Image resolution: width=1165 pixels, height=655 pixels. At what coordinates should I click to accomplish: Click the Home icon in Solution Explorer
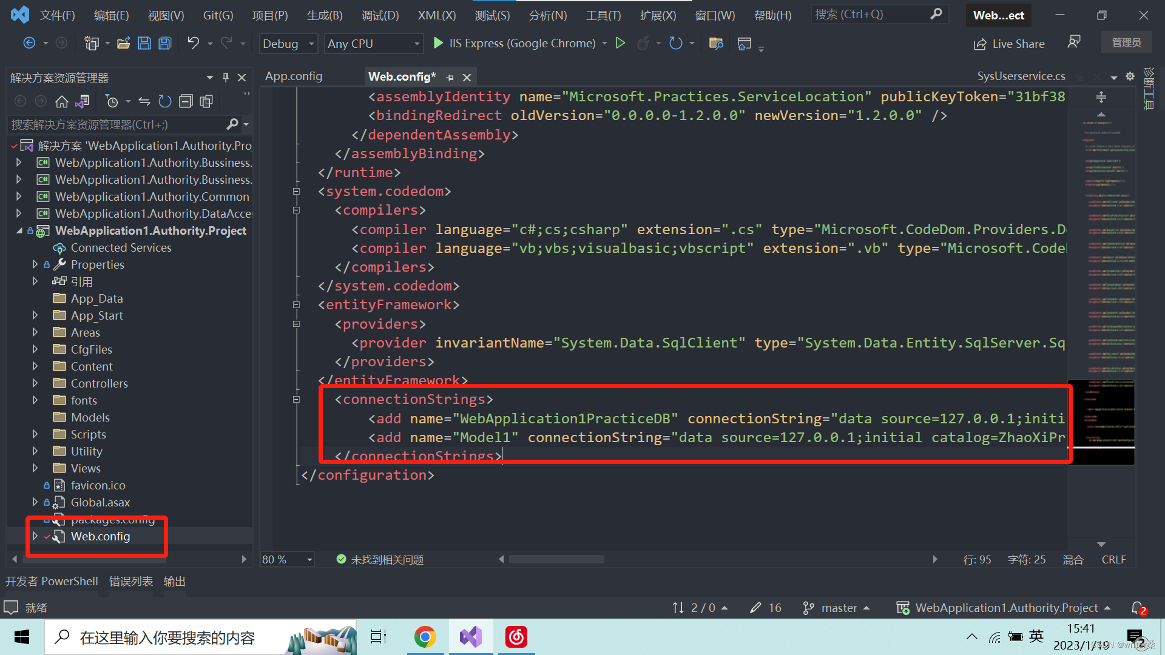(x=61, y=101)
